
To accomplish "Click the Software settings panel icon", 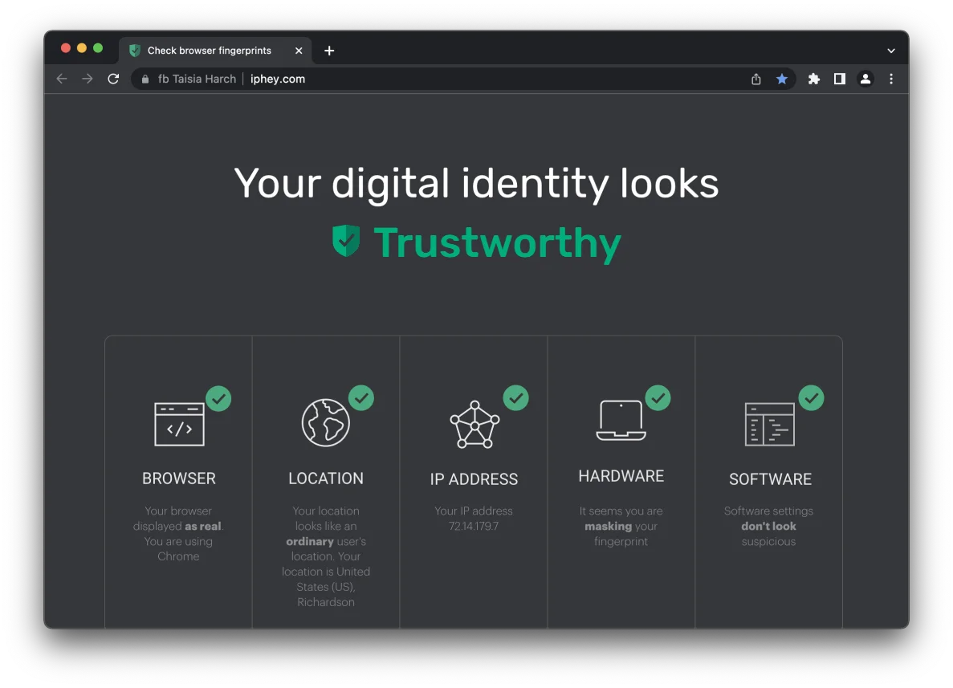I will pyautogui.click(x=769, y=424).
